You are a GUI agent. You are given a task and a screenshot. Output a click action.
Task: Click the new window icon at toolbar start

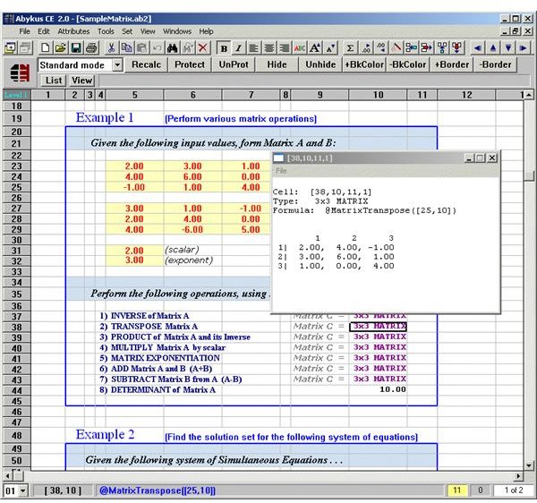click(x=10, y=48)
